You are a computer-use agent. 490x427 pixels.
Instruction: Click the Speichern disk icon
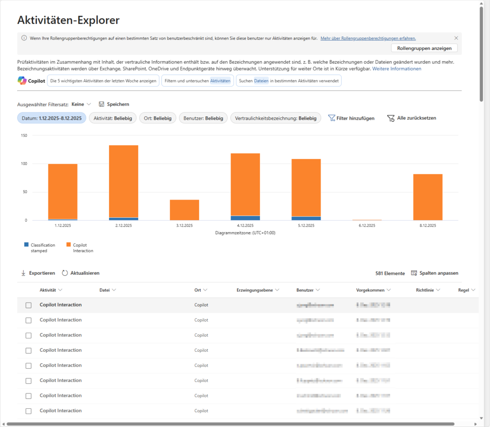click(101, 104)
